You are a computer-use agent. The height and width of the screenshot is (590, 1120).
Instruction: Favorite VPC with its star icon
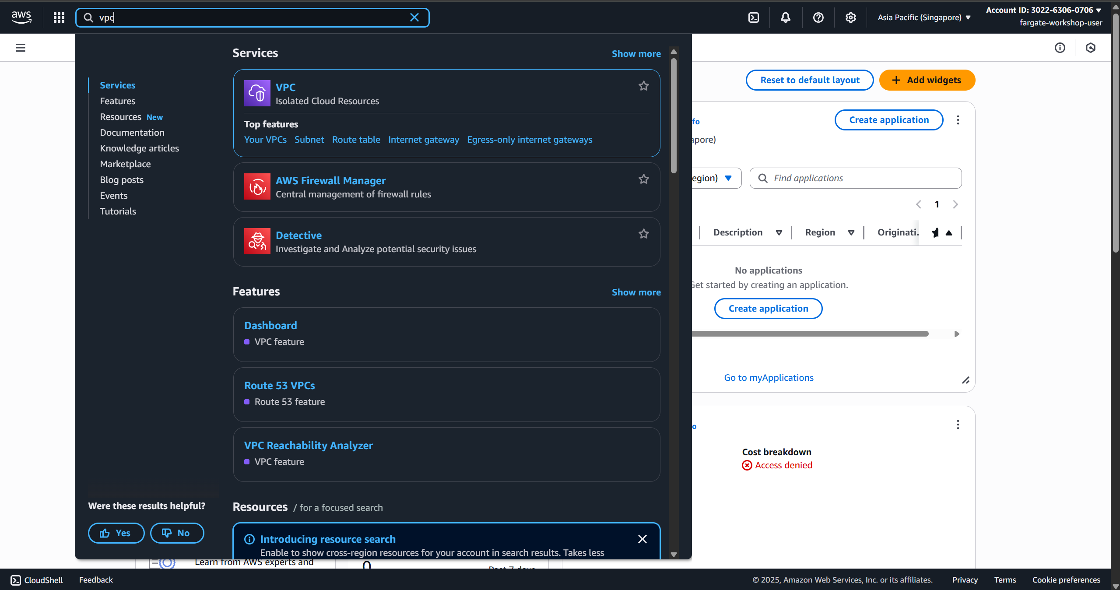[x=643, y=86]
